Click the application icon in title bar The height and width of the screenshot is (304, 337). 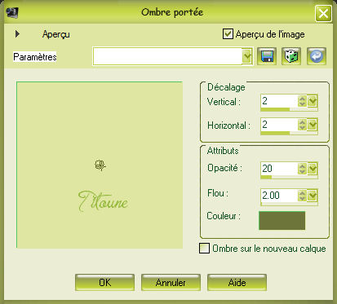tap(12, 12)
